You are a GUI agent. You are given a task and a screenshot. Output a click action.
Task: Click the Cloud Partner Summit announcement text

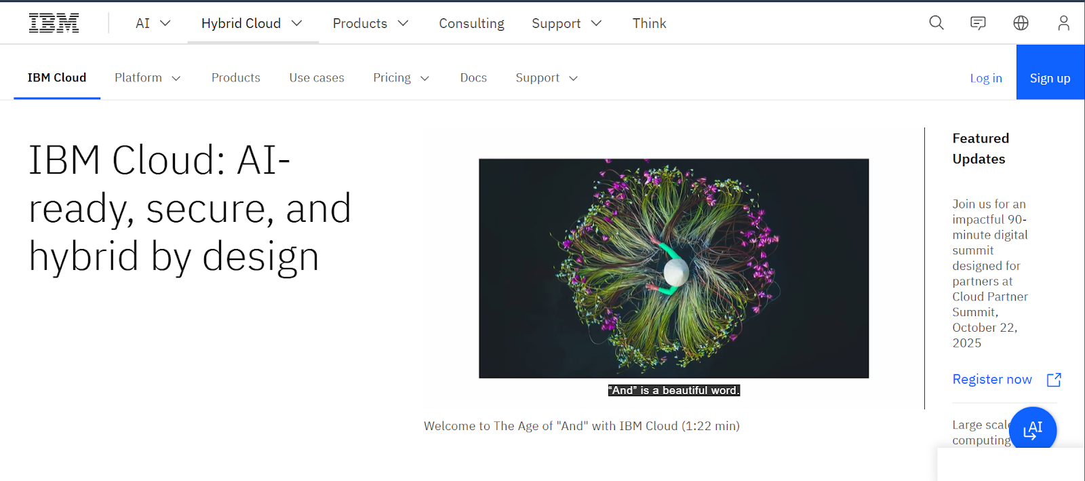tap(990, 273)
